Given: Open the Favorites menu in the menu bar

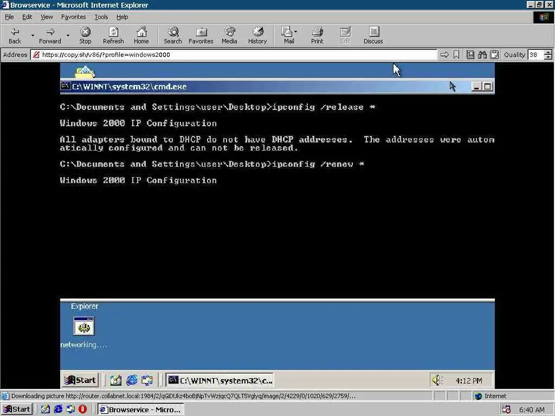Looking at the screenshot, I should (x=73, y=17).
